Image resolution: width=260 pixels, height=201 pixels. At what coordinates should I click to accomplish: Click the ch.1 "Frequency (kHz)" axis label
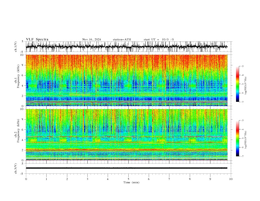coord(18,77)
